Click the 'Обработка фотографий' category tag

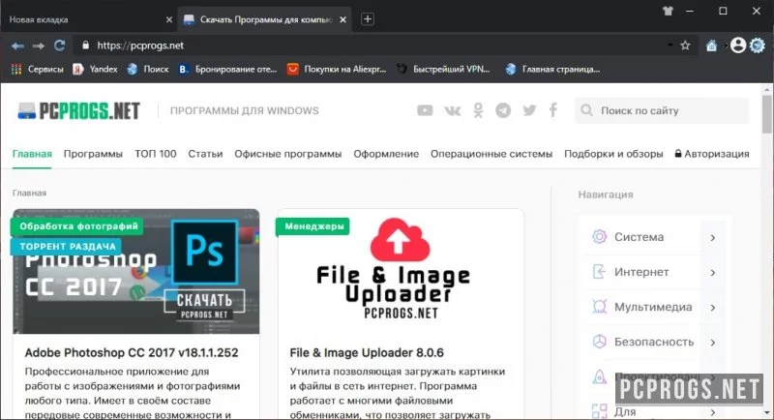click(x=78, y=226)
